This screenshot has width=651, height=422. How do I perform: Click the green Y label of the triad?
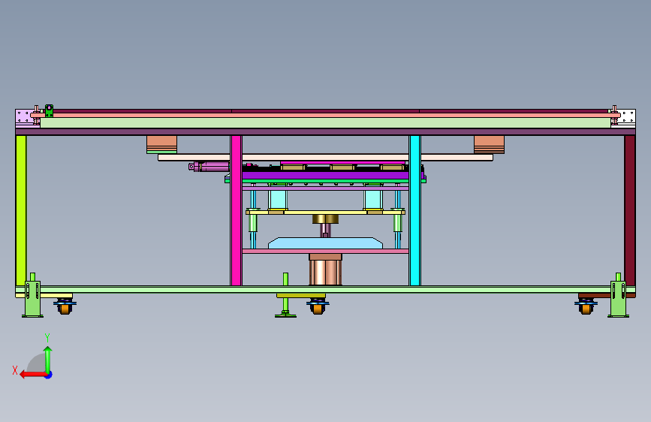click(x=47, y=338)
